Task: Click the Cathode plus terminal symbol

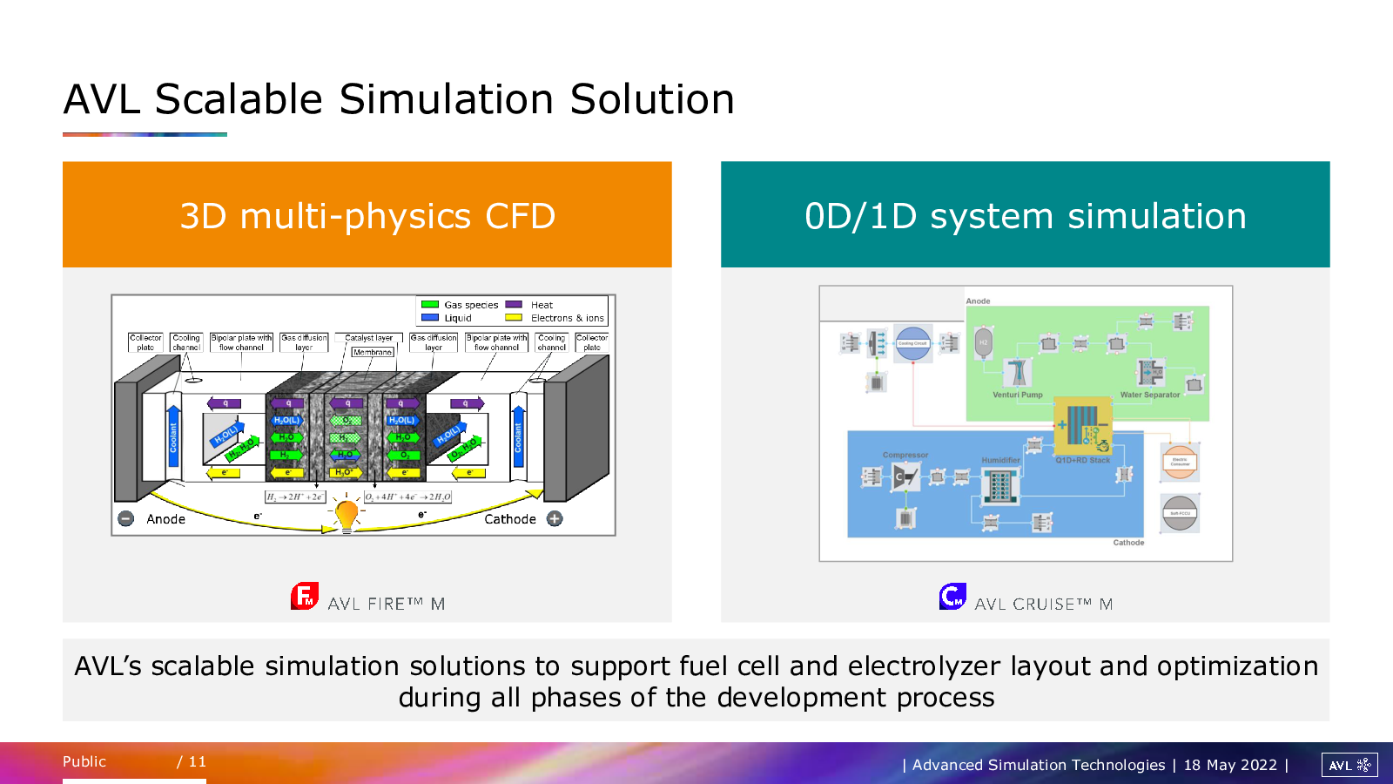Action: pos(555,519)
